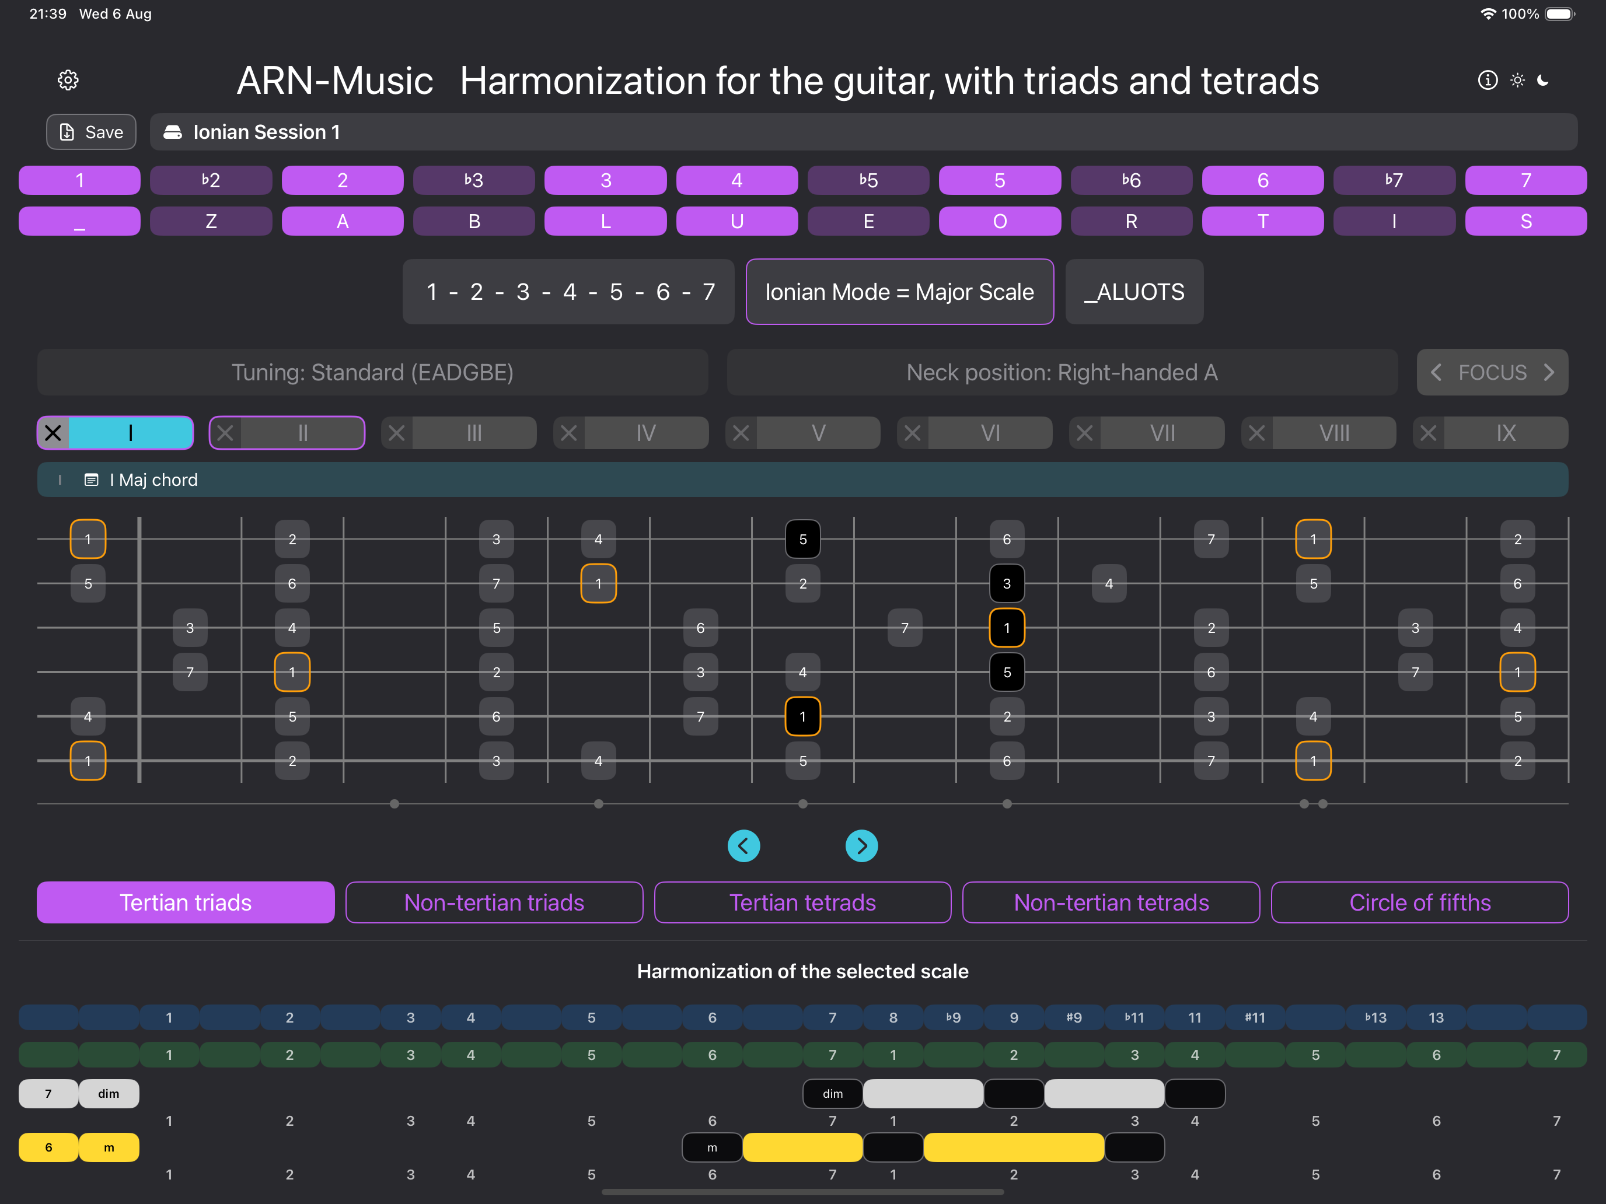Image resolution: width=1606 pixels, height=1204 pixels.
Task: Toggle scale degree ♭3
Action: (474, 180)
